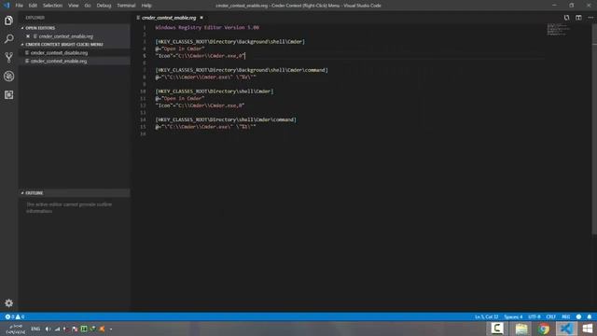Viewport: 597px width, 336px height.
Task: Open the Edit menu
Action: point(33,6)
